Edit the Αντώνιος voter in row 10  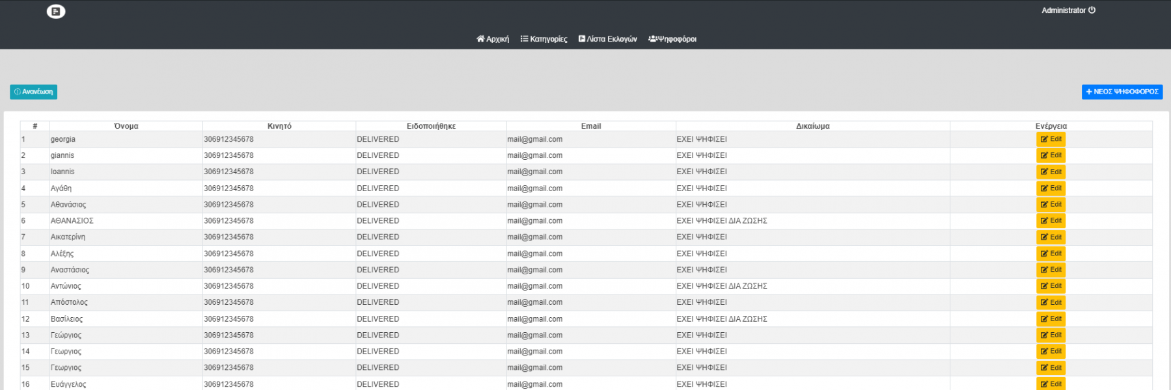tap(1051, 286)
